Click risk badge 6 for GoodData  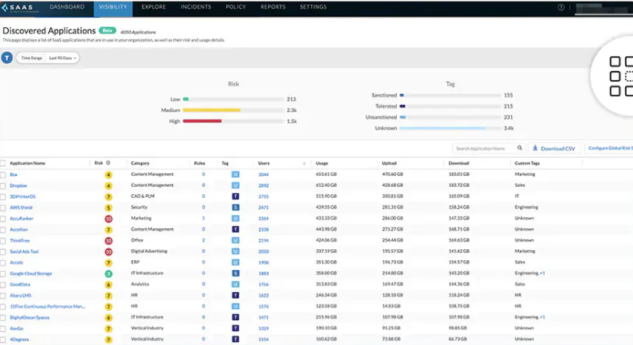(108, 285)
